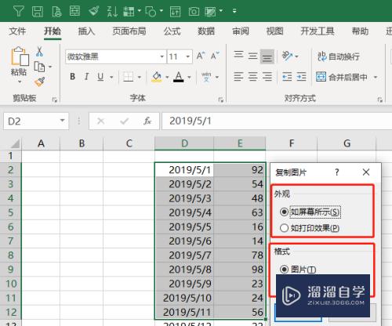
Task: Click the center text icon
Action: click(x=252, y=77)
